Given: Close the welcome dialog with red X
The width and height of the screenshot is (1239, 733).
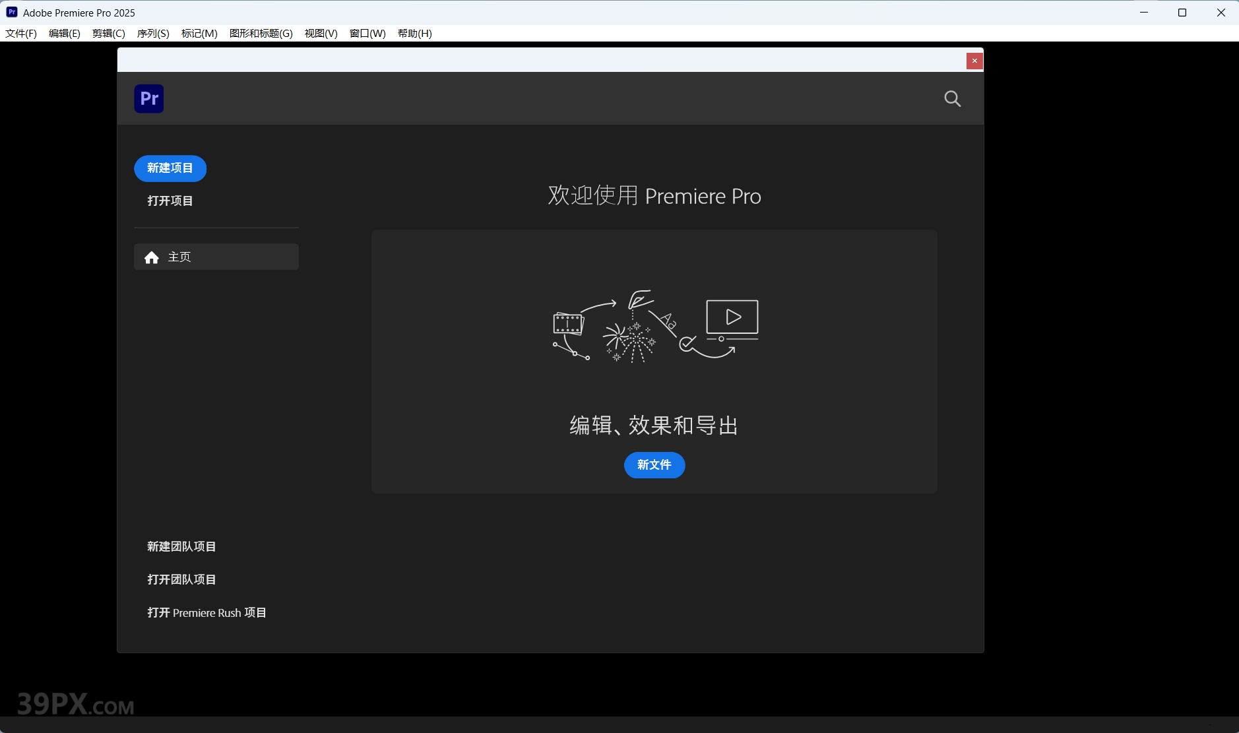Looking at the screenshot, I should pyautogui.click(x=974, y=61).
